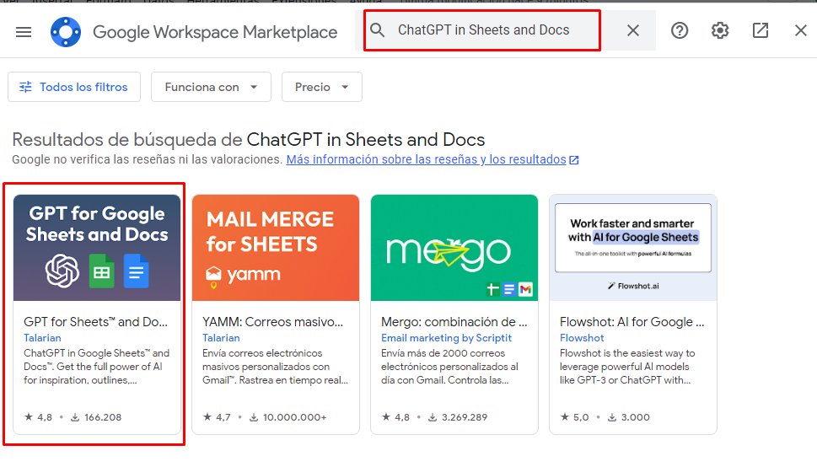This screenshot has width=817, height=467.
Task: Clear the search query with the X
Action: pyautogui.click(x=633, y=30)
